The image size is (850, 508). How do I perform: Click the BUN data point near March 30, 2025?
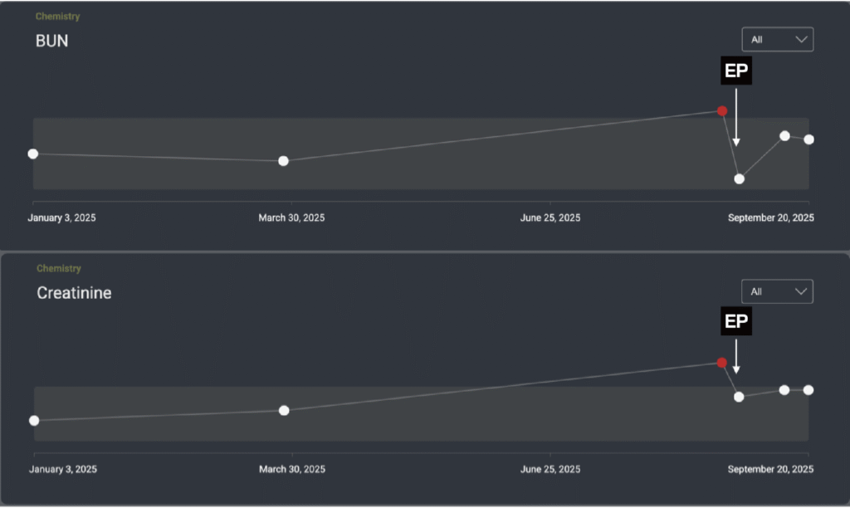pos(284,161)
